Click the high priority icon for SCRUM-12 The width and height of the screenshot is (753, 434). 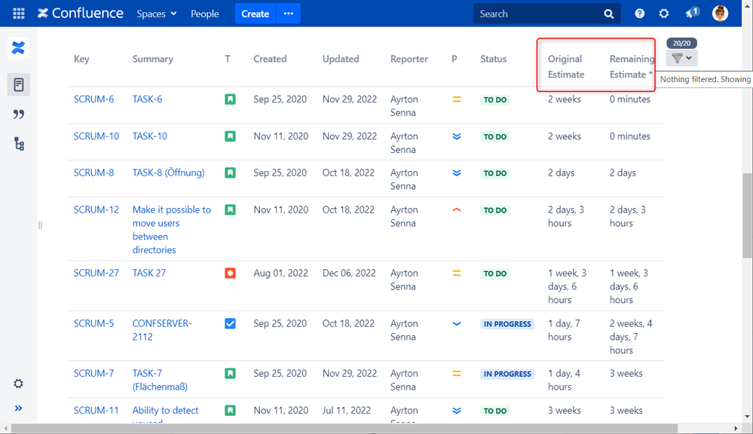click(x=457, y=209)
